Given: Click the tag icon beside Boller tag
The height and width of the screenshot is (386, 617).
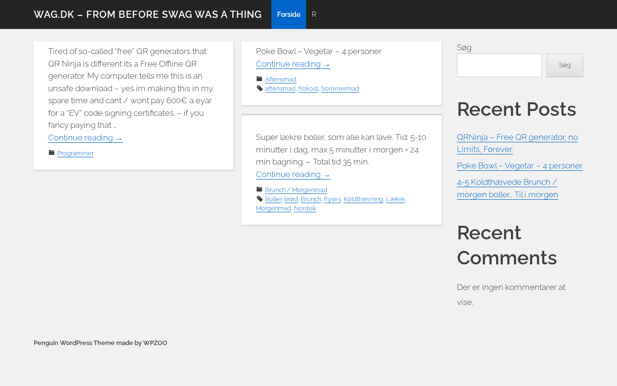Looking at the screenshot, I should tap(259, 199).
